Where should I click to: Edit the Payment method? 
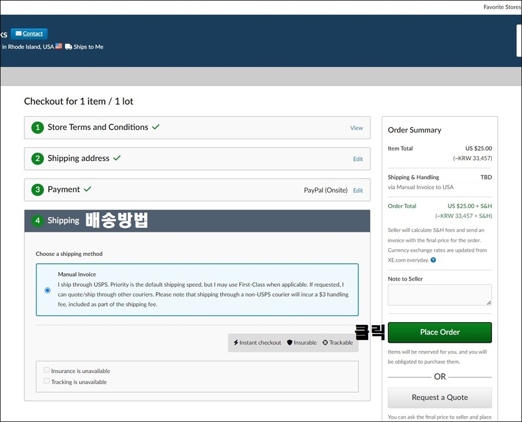coord(358,191)
